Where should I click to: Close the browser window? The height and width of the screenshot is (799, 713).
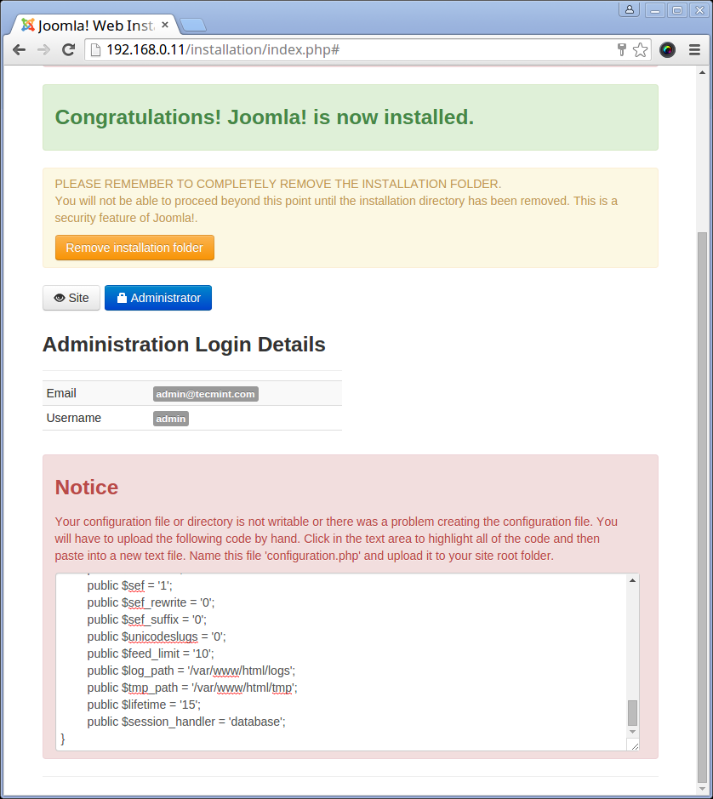tap(699, 10)
